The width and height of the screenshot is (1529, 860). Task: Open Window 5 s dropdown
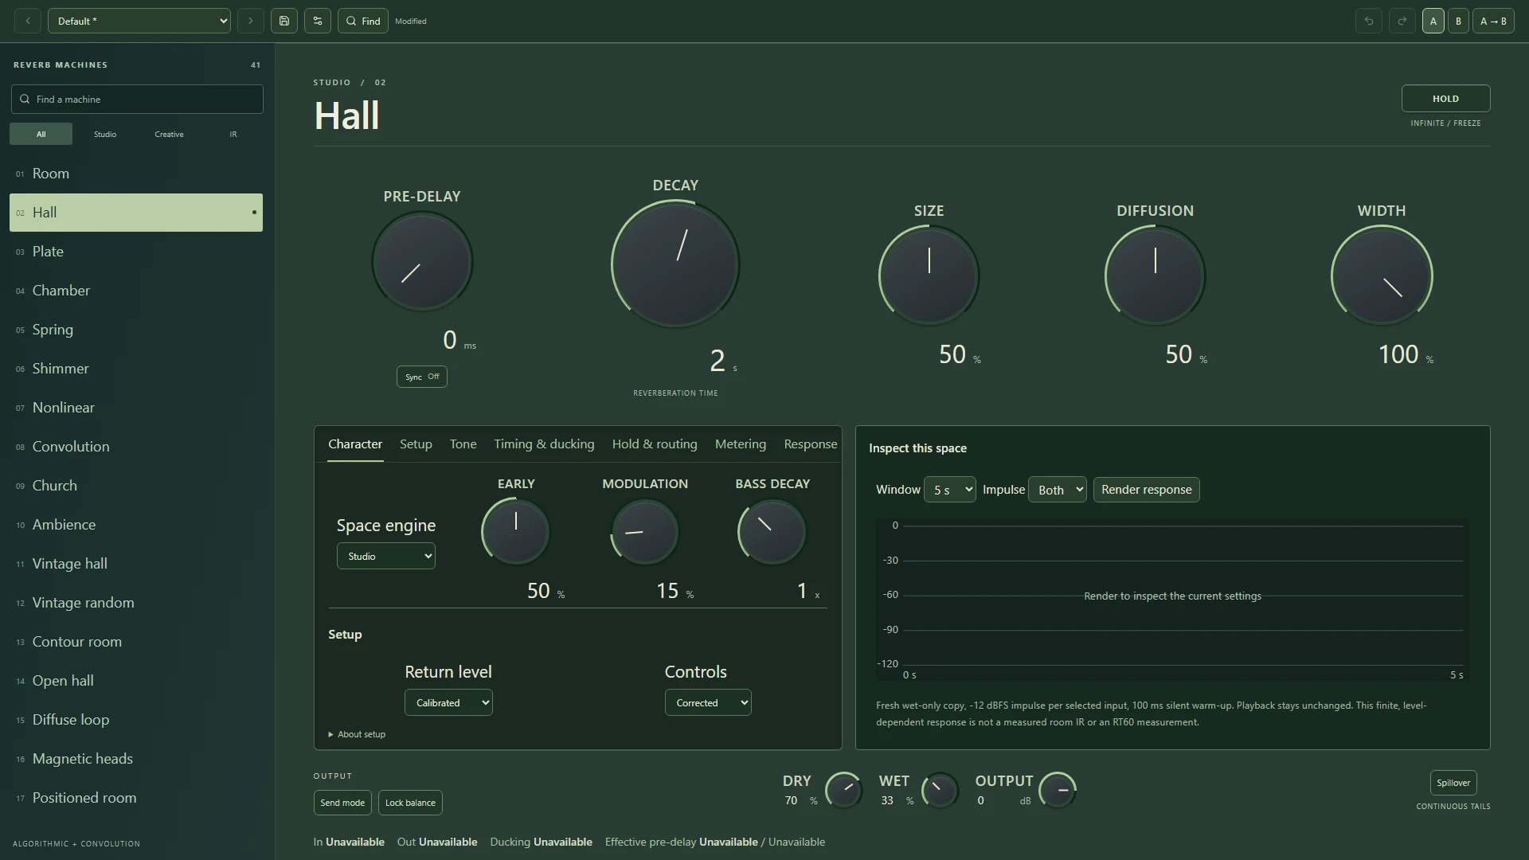pos(949,490)
